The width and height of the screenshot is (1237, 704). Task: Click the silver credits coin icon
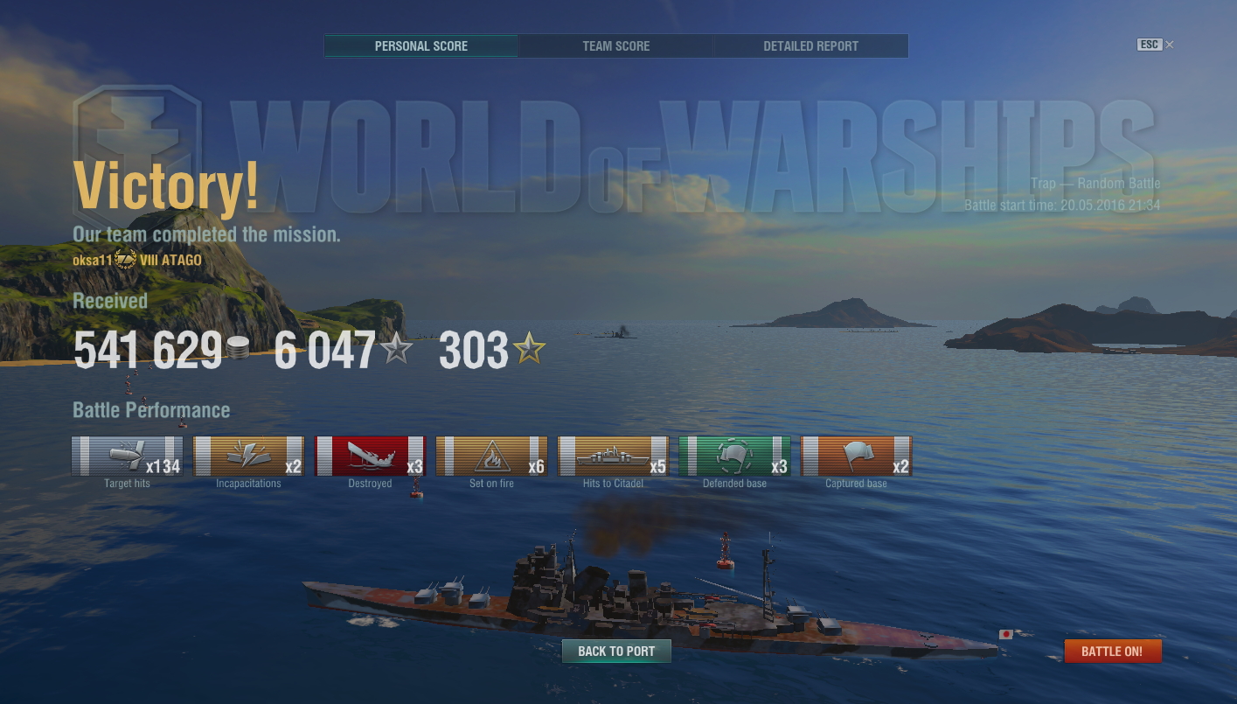237,348
